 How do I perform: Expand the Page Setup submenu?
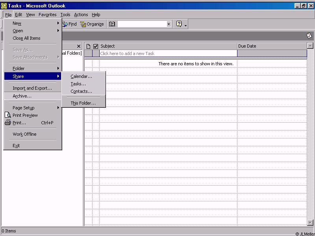24,108
